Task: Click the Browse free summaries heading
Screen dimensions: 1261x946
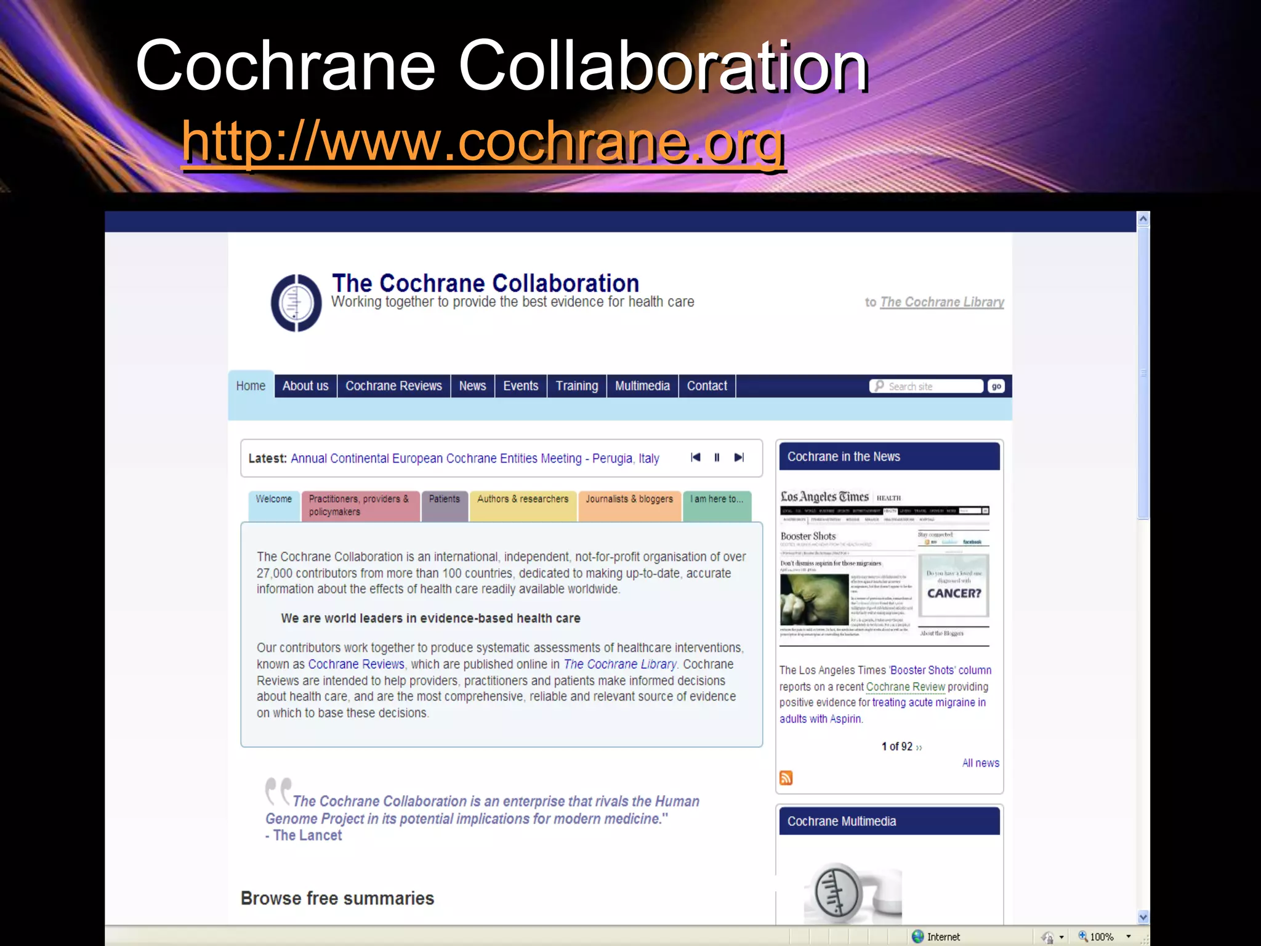Action: point(337,898)
